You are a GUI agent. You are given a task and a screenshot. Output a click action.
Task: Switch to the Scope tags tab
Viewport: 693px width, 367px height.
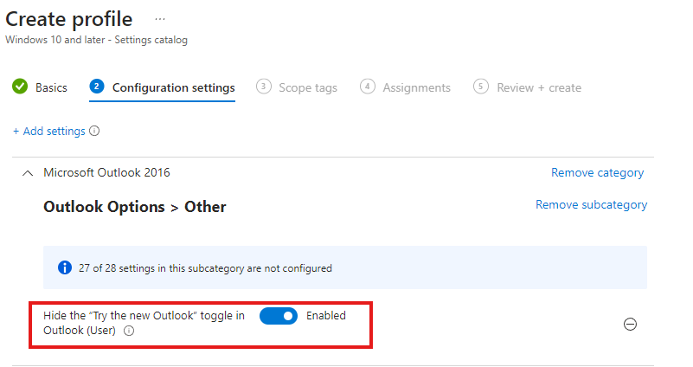pyautogui.click(x=308, y=87)
